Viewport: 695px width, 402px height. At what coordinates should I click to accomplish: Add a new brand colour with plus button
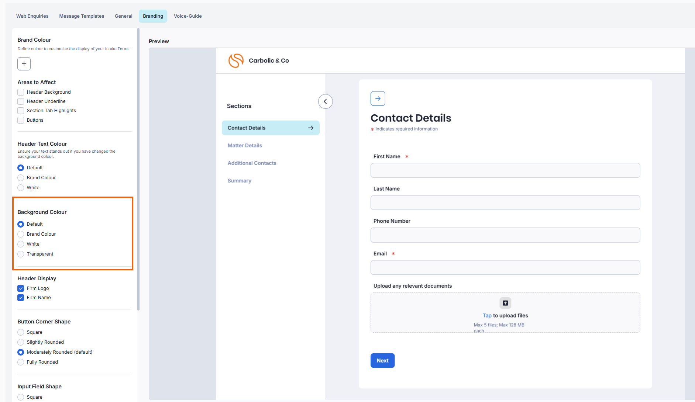click(24, 63)
